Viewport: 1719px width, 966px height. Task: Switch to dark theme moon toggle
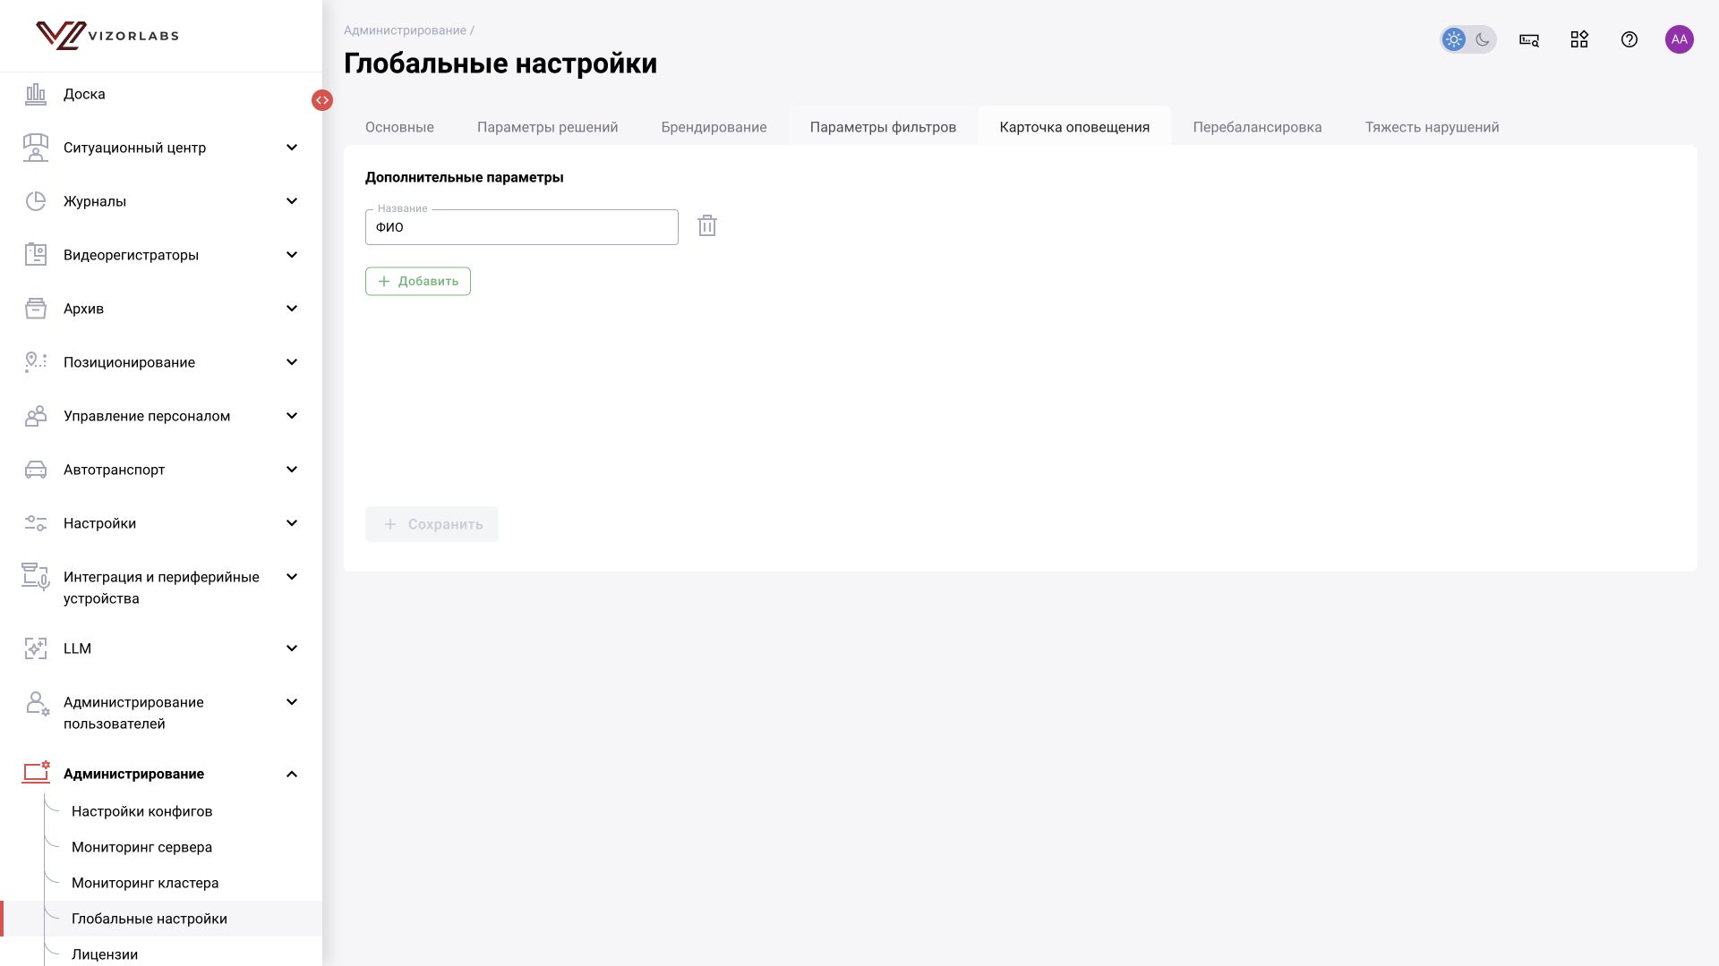[x=1483, y=39]
